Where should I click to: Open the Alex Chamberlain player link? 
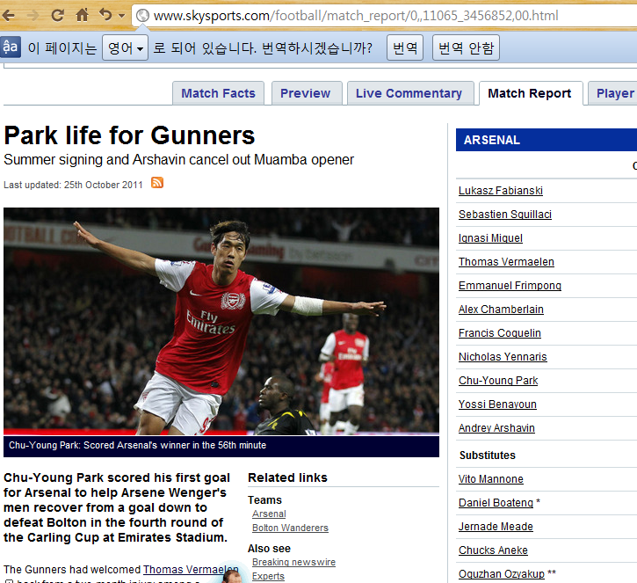[501, 310]
